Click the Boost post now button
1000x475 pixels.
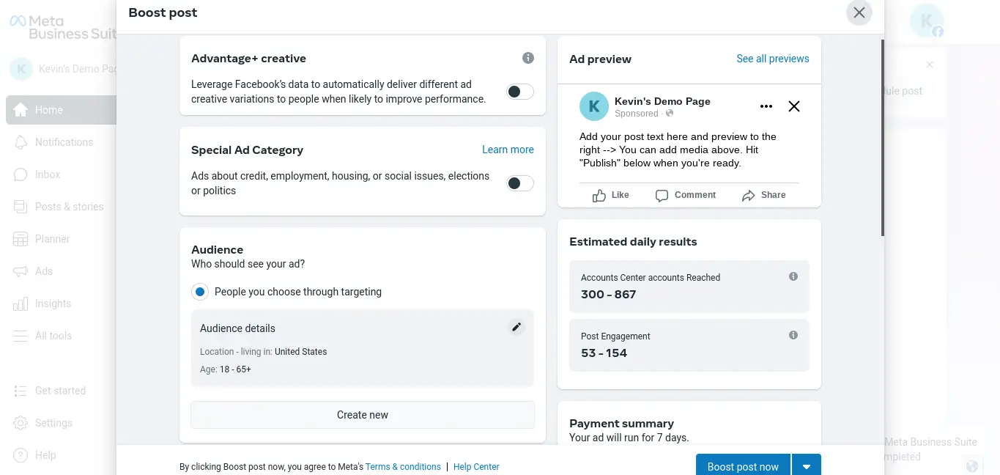click(x=743, y=466)
